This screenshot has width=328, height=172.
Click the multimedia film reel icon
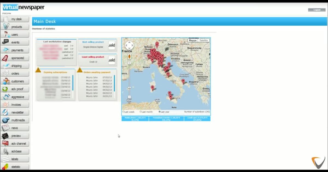[6, 120]
